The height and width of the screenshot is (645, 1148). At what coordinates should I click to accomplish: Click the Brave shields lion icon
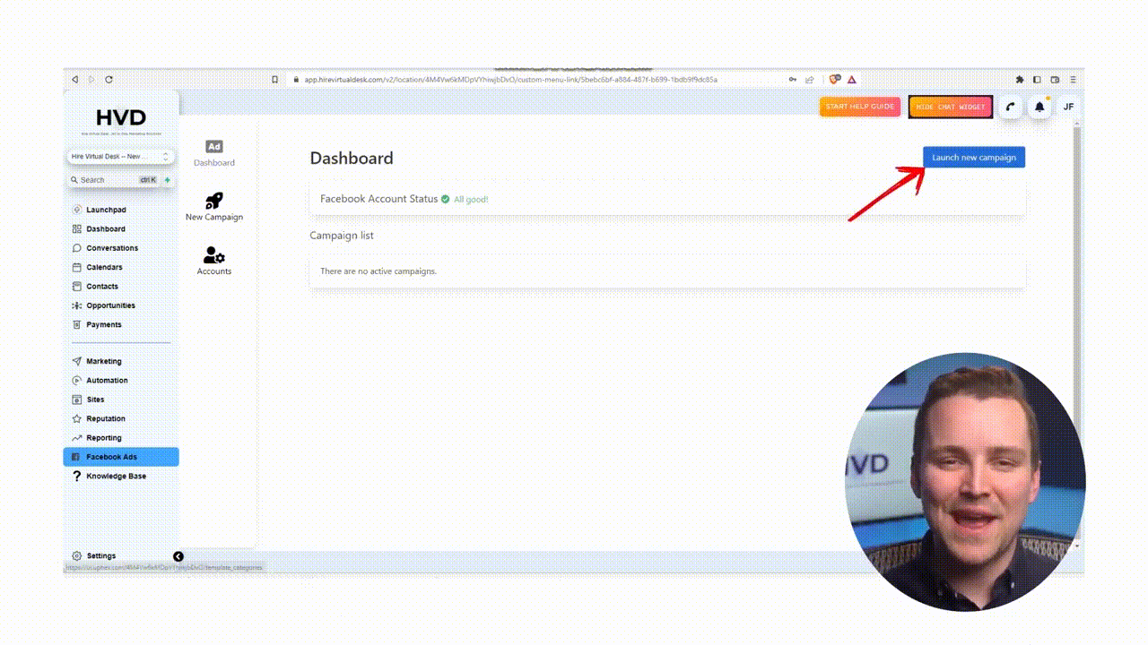click(835, 80)
